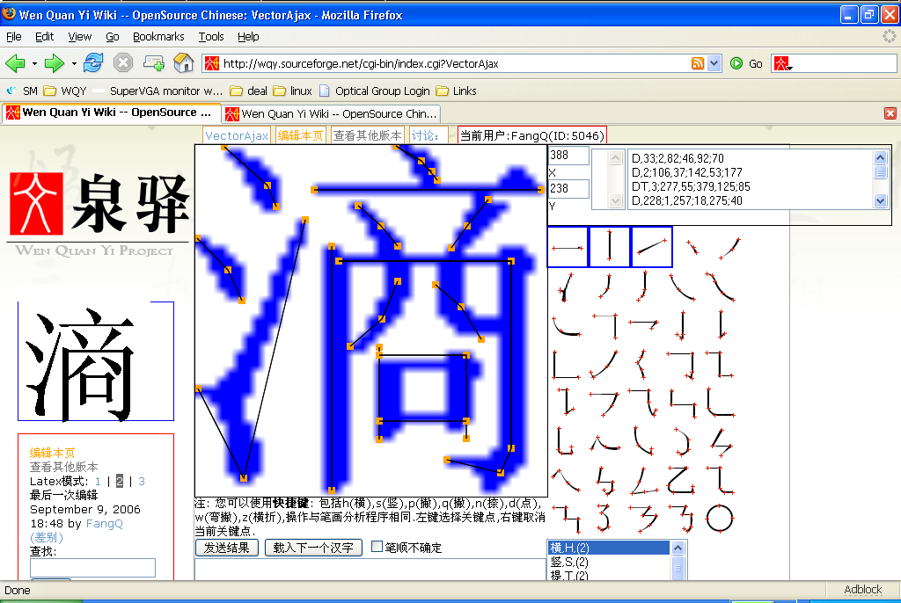Click the Stop loading button
901x603 pixels.
coord(123,62)
